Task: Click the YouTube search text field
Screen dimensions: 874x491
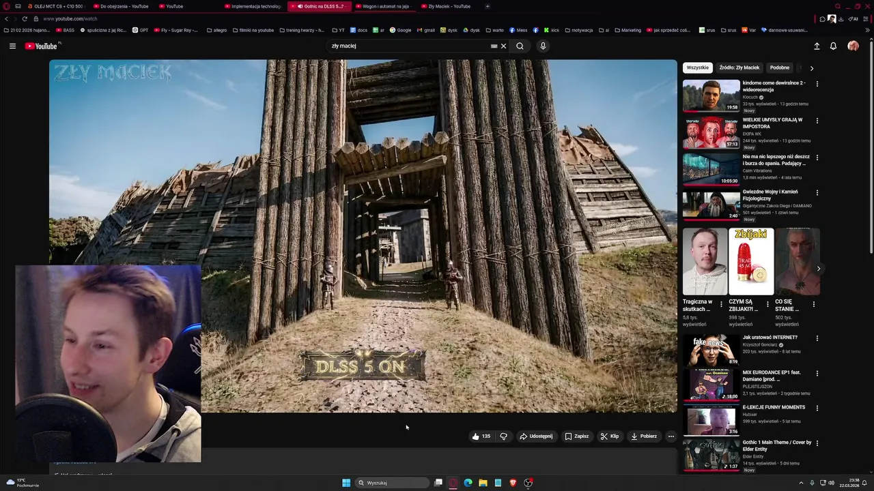Action: pos(408,46)
